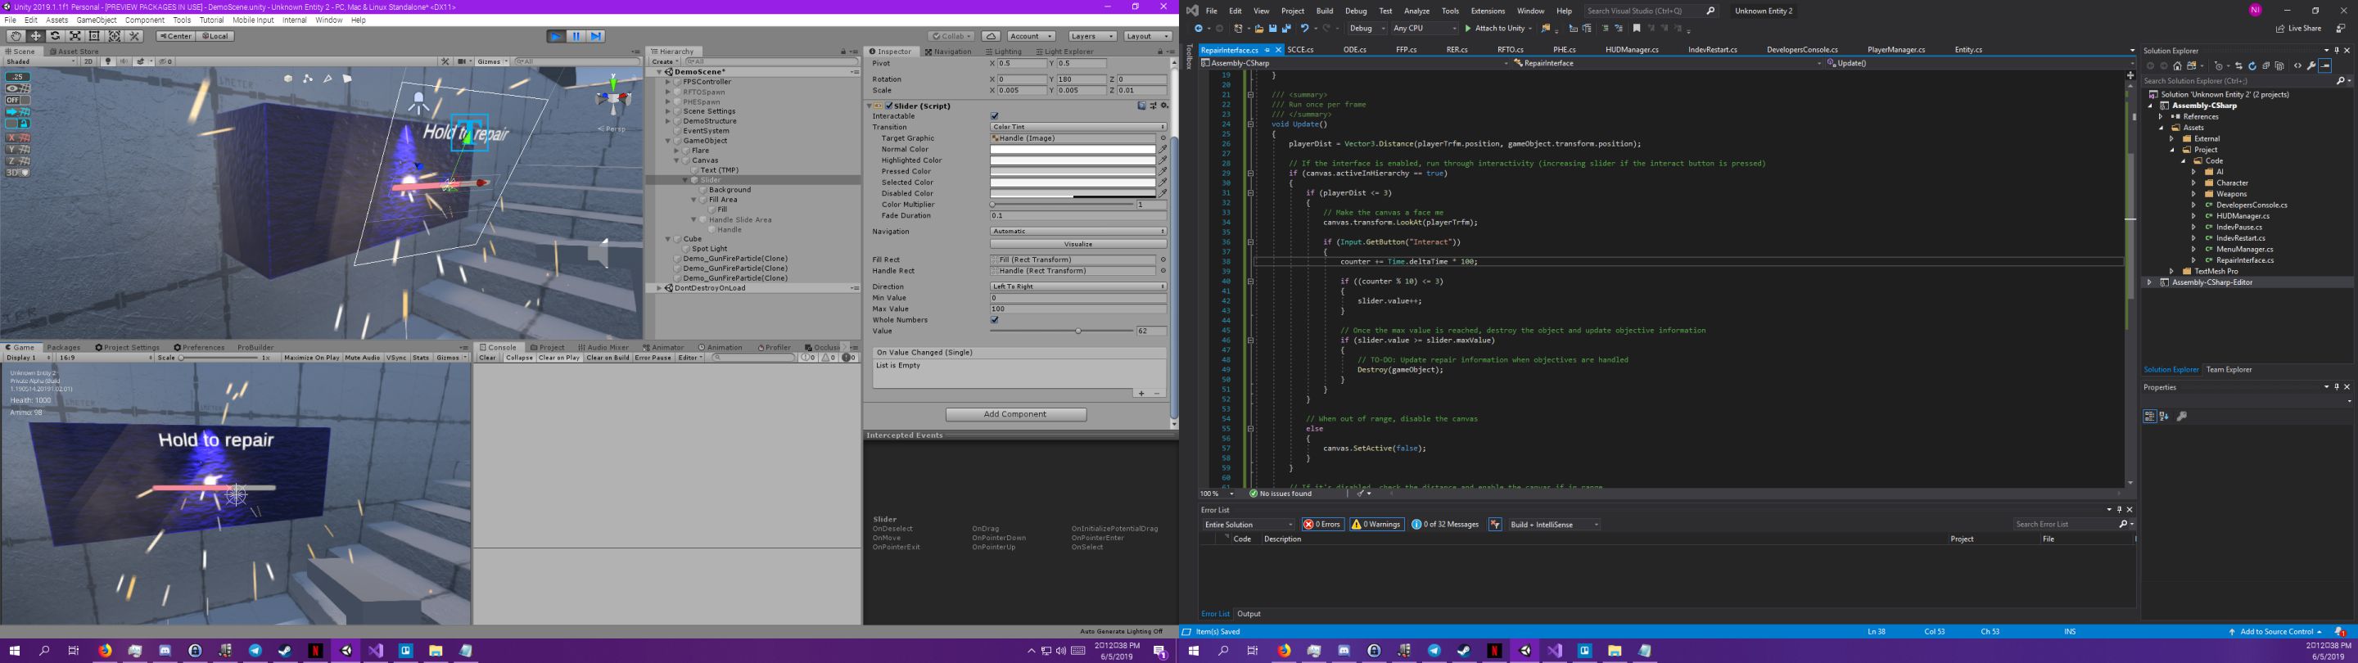Open the Navigation Automatic dropdown
The width and height of the screenshot is (2358, 663).
[x=1078, y=231]
